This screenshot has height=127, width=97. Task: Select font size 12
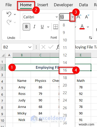click(67, 55)
